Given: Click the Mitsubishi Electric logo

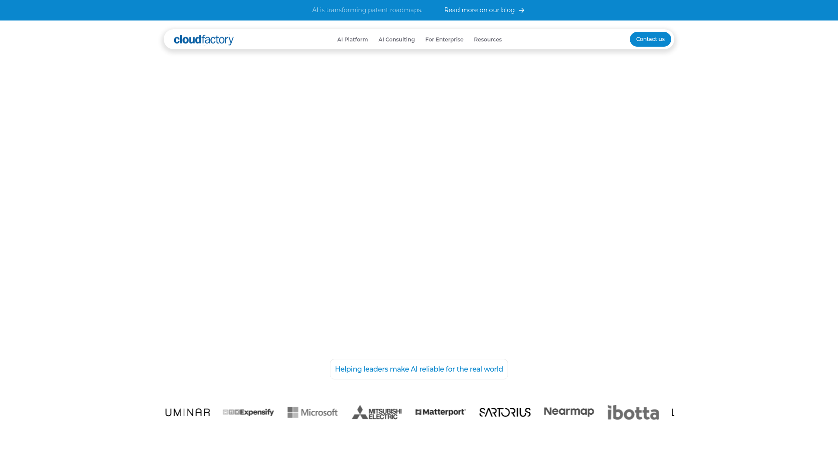Looking at the screenshot, I should click(x=376, y=412).
